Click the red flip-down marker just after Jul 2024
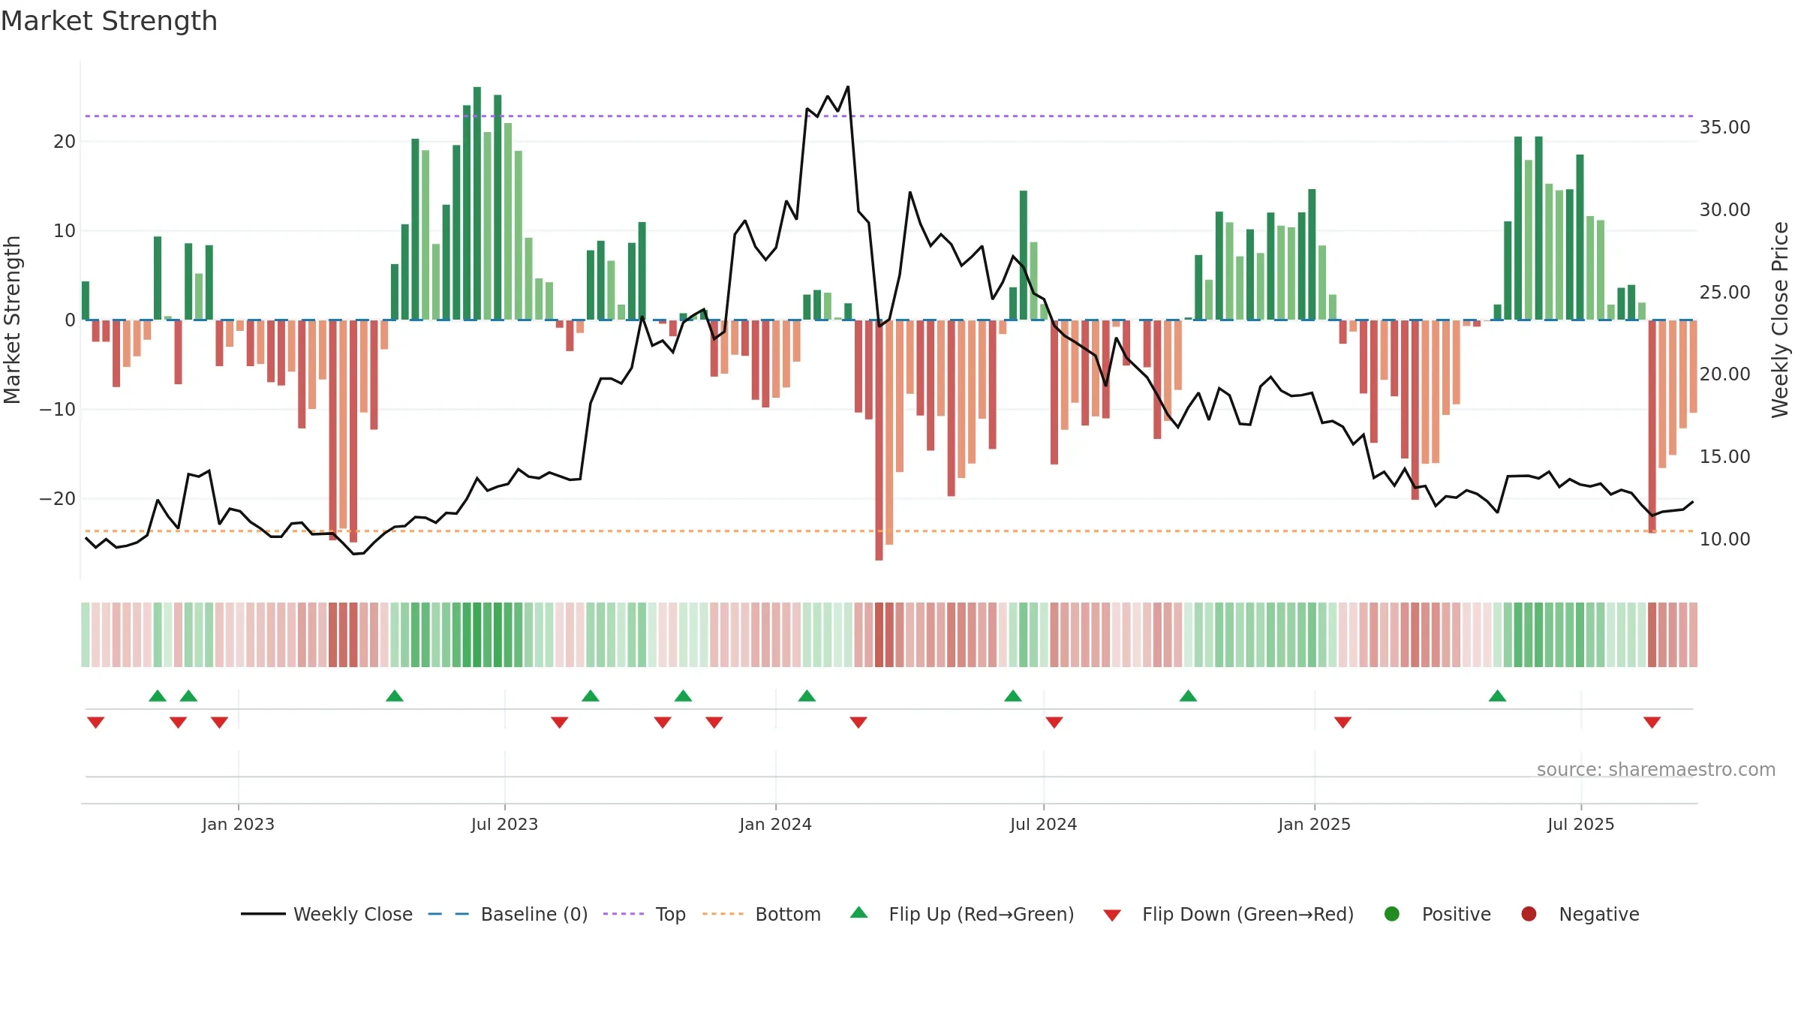This screenshot has height=1013, width=1801. tap(1054, 722)
